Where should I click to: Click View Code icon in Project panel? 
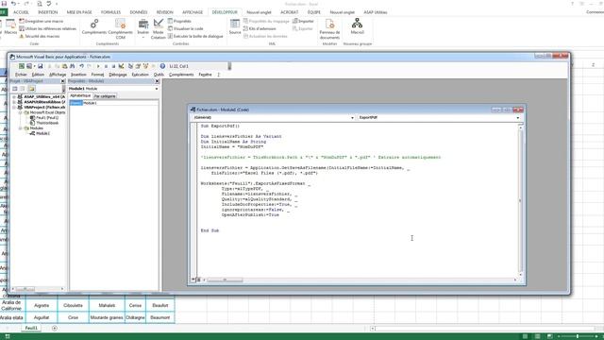(15, 89)
